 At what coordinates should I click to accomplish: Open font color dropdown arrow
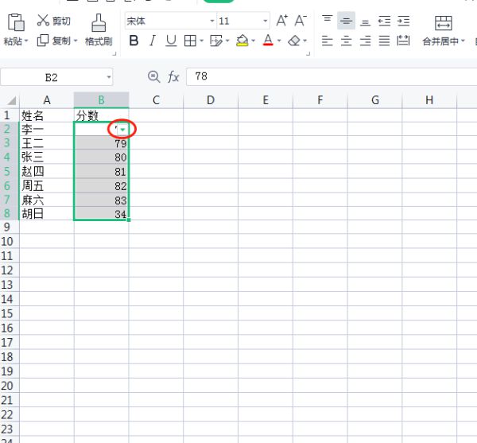click(x=279, y=41)
